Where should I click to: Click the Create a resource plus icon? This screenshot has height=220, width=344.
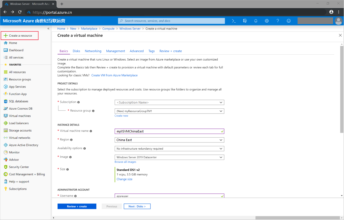[x=5, y=35]
